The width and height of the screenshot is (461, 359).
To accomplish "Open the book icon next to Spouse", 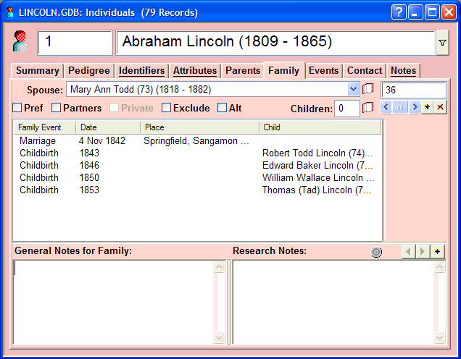I will tap(367, 89).
